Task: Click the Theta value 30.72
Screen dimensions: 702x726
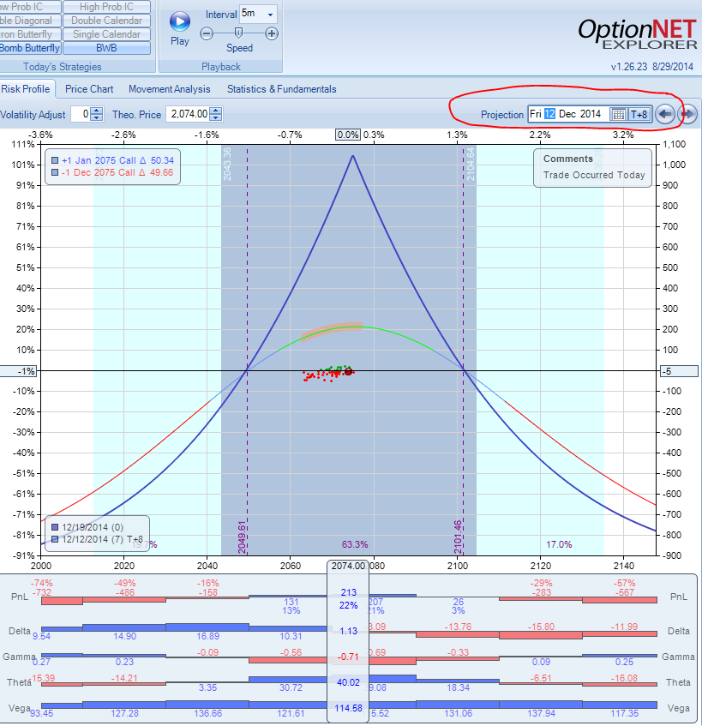Action: click(291, 687)
